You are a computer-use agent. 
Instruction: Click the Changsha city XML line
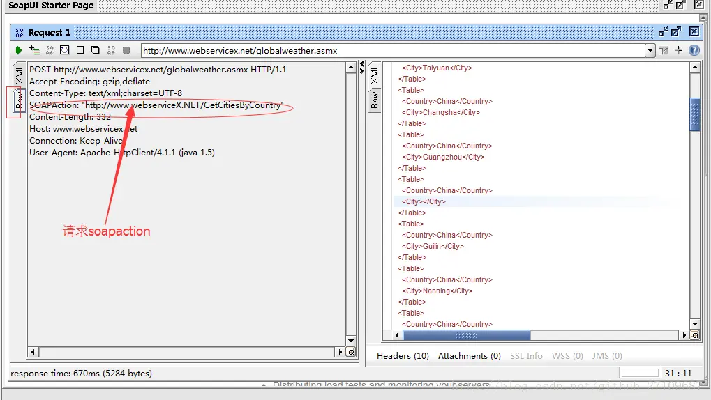pos(441,112)
